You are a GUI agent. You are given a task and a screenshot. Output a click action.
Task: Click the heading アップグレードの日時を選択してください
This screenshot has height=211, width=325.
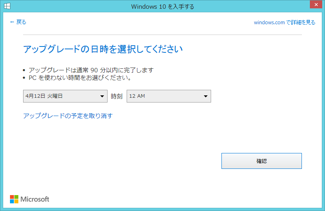click(x=103, y=49)
